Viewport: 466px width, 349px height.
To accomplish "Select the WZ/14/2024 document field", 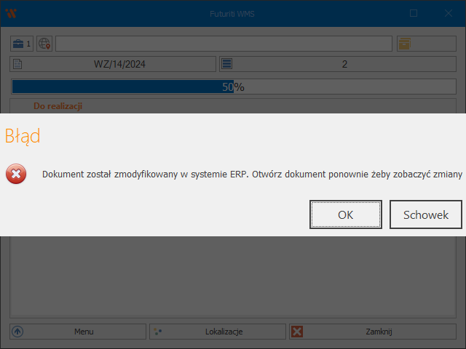I will tap(120, 64).
